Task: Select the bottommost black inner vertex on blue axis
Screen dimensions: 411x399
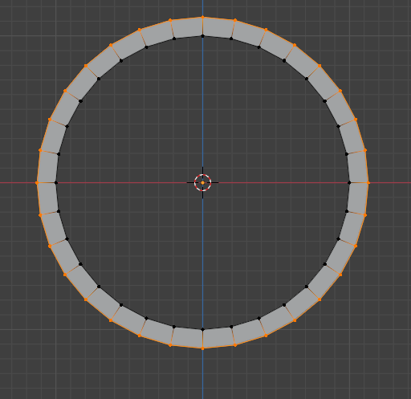Action: coord(202,329)
